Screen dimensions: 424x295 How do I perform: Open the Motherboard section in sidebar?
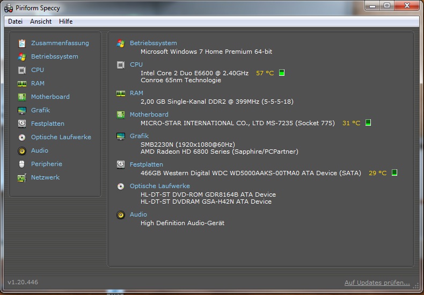pos(50,97)
